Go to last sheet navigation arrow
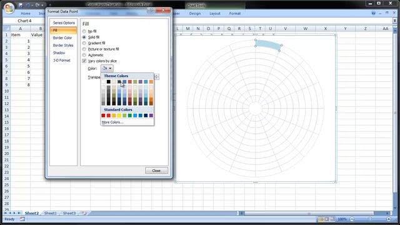Viewport: 400px width, 225px height. pyautogui.click(x=19, y=213)
